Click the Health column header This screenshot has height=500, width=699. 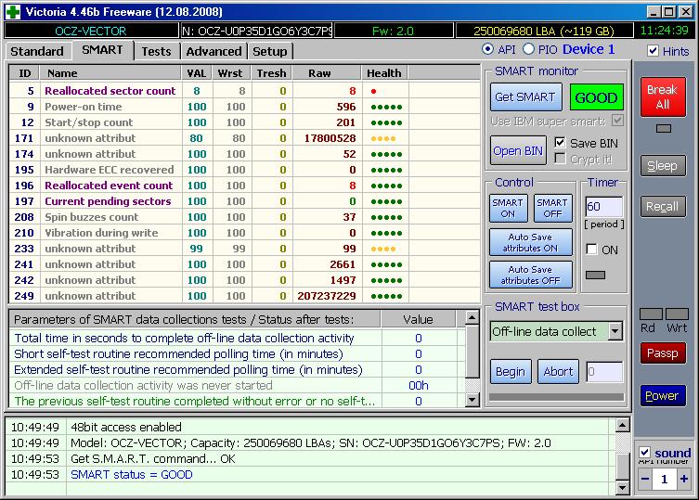384,73
